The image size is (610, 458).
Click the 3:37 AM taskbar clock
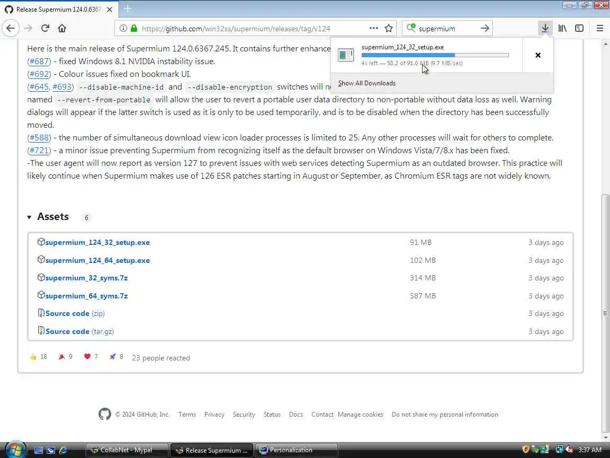pos(590,450)
